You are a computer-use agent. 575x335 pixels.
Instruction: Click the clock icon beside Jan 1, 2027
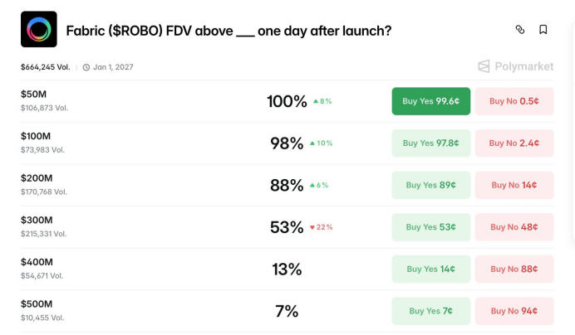click(86, 67)
